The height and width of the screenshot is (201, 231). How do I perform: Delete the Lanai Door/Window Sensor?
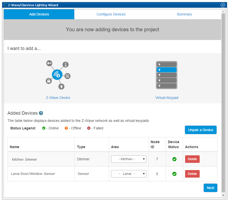[192, 174]
